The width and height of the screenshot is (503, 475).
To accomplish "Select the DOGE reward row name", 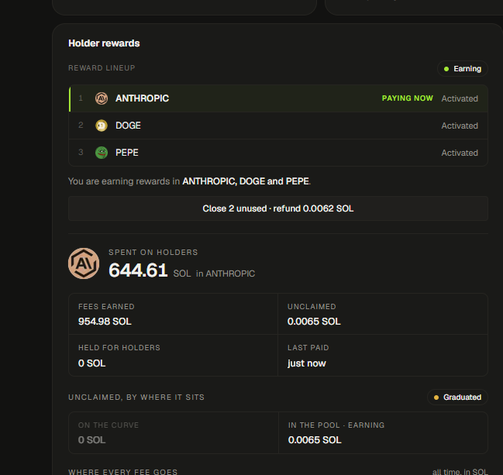I will (x=128, y=126).
